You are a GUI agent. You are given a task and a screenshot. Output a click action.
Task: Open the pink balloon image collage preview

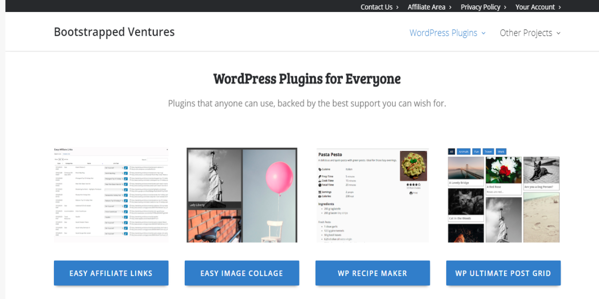coord(242,195)
